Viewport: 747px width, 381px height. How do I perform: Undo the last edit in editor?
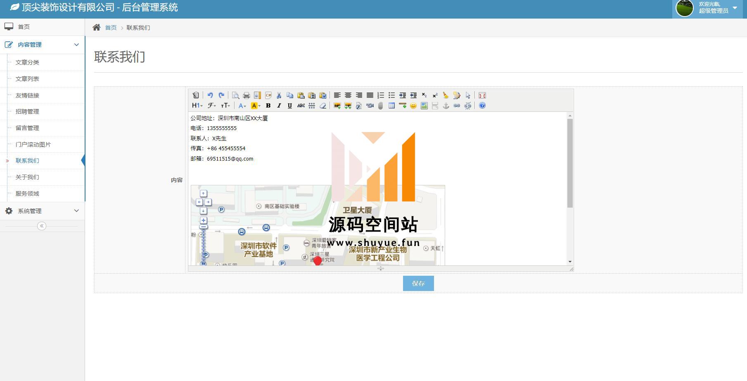pos(210,95)
